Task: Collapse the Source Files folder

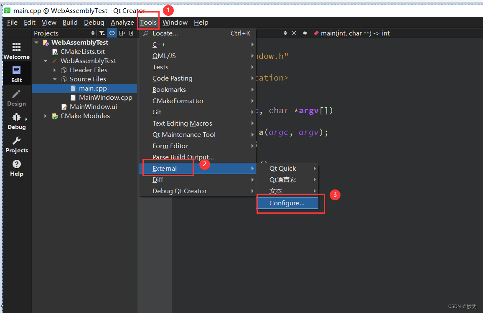Action: (x=55, y=79)
